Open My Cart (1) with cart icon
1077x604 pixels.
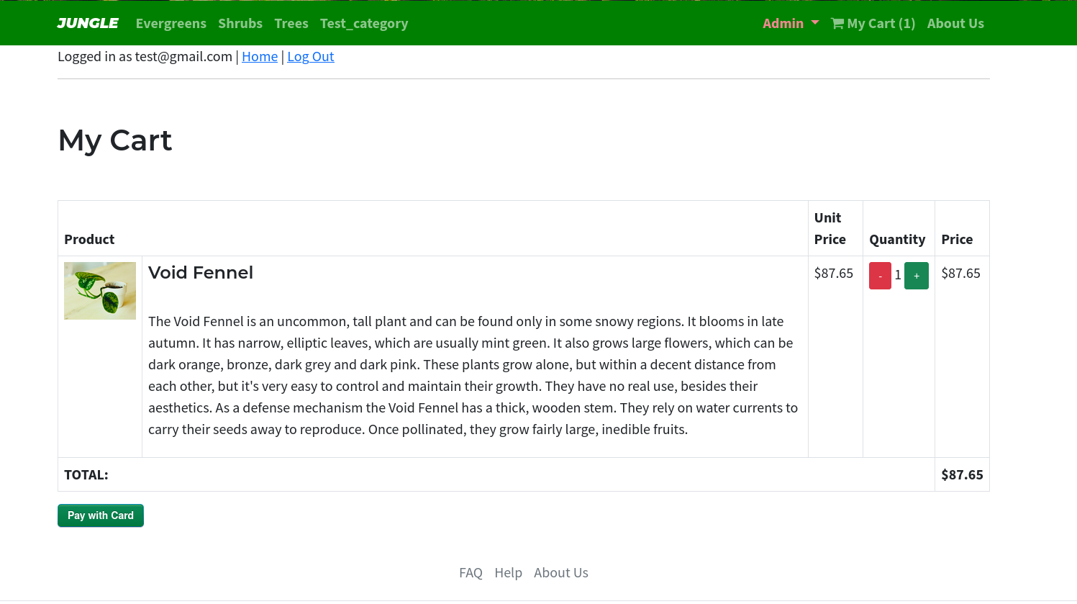click(x=873, y=23)
